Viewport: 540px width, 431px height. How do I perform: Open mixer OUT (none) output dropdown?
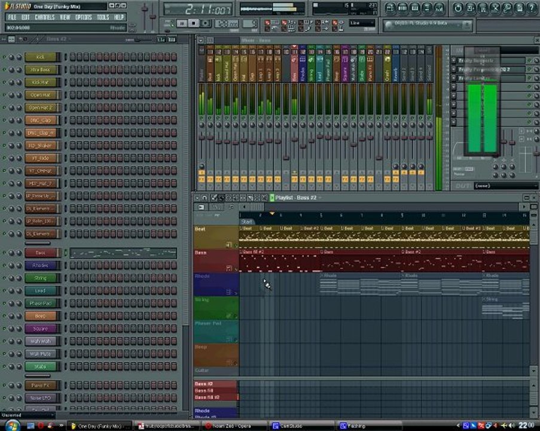[505, 186]
